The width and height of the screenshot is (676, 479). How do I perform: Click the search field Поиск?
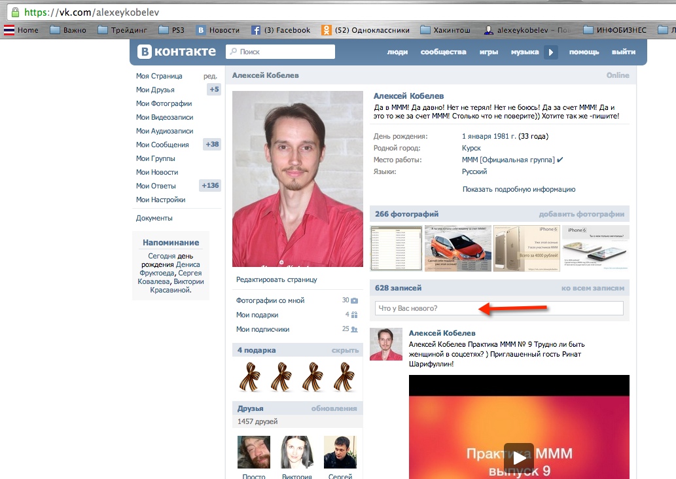point(280,52)
